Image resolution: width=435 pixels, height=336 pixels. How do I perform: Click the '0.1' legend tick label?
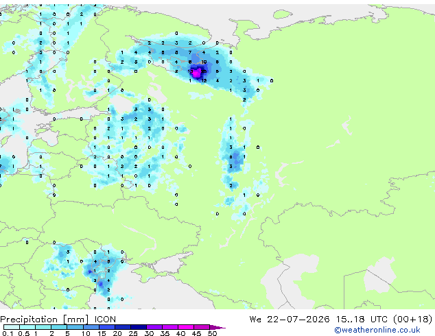coord(8,333)
